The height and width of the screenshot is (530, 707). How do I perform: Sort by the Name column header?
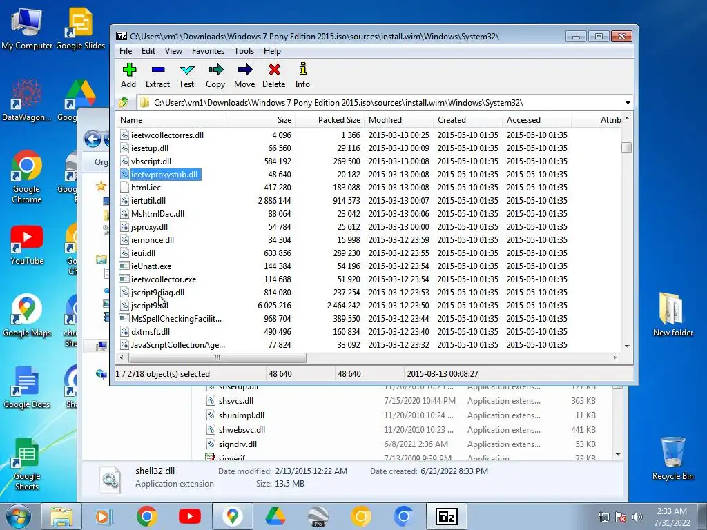171,120
